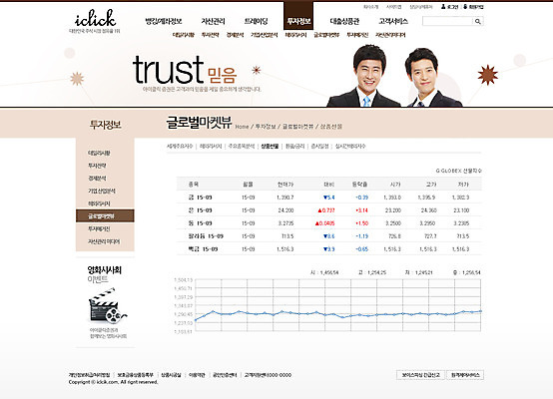
Task: Open 자산관리 미디어 in the left sidebar
Action: (104, 241)
